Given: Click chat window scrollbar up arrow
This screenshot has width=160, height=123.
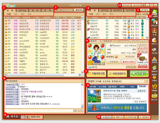Looking at the screenshot, I should 82,84.
